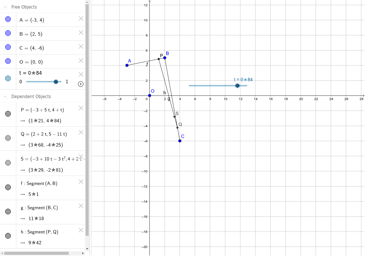Delete point S with its X icon

point(81,157)
